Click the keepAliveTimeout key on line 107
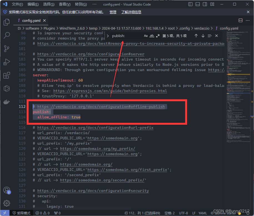The width and height of the screenshot is (254, 216). [x=56, y=80]
